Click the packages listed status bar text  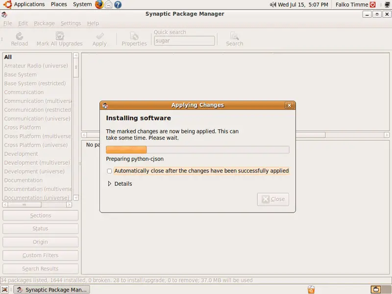coord(127,280)
